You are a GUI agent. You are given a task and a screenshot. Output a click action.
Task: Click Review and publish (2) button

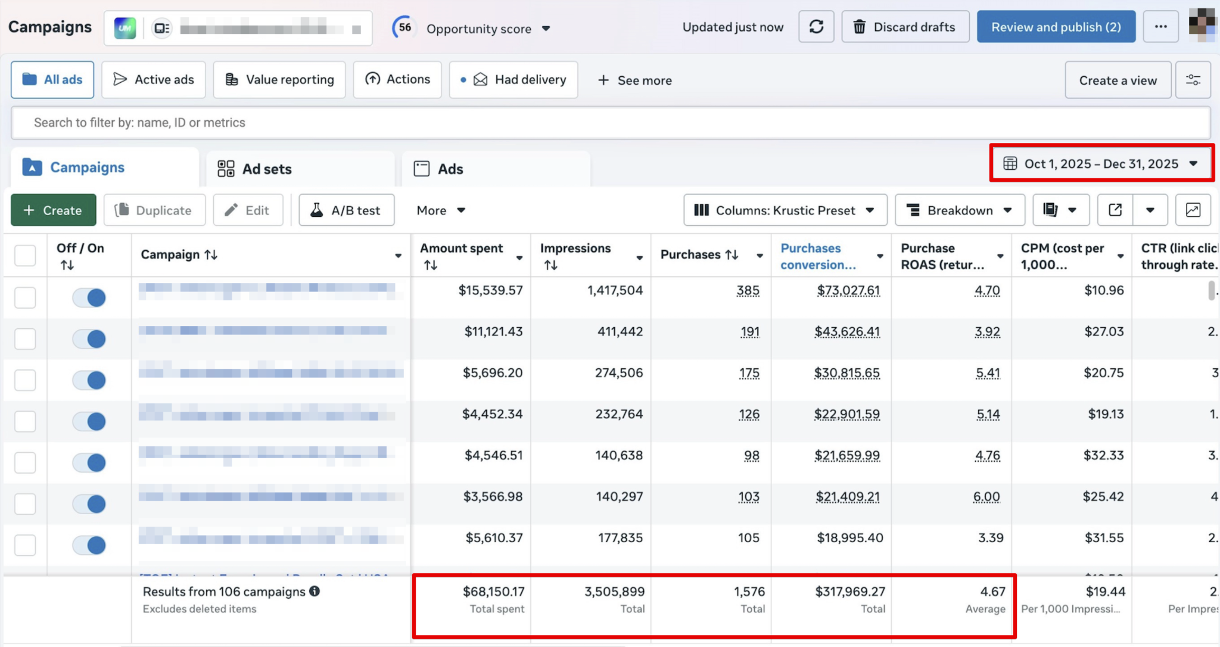[1056, 27]
